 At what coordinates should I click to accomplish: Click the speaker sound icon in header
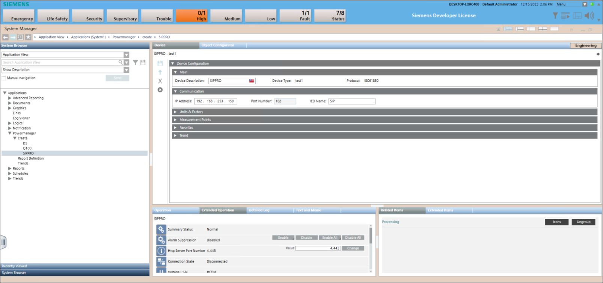pos(589,15)
